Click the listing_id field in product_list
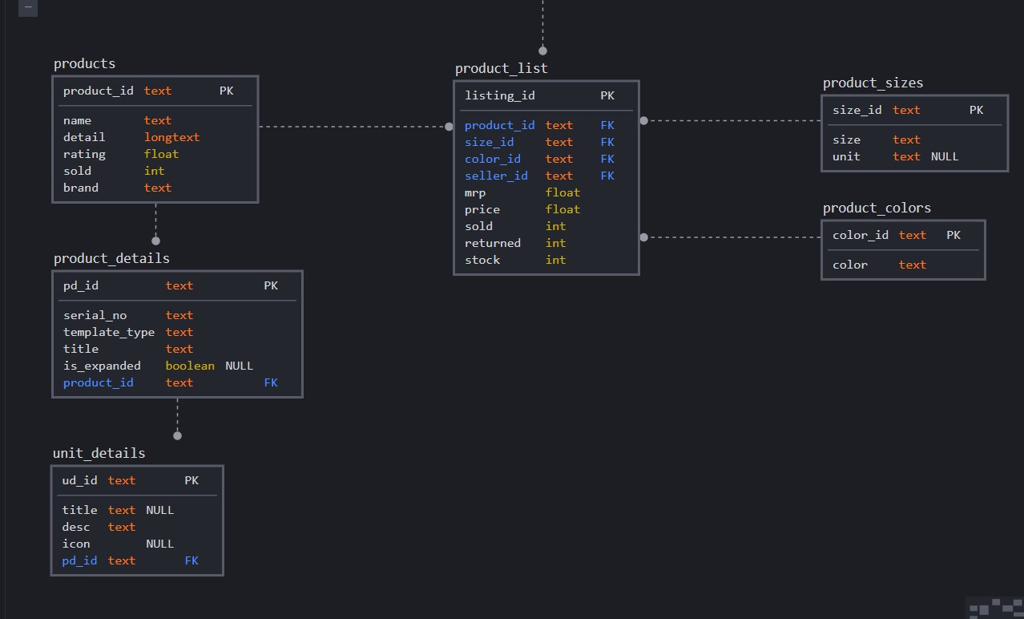The width and height of the screenshot is (1024, 619). 500,95
